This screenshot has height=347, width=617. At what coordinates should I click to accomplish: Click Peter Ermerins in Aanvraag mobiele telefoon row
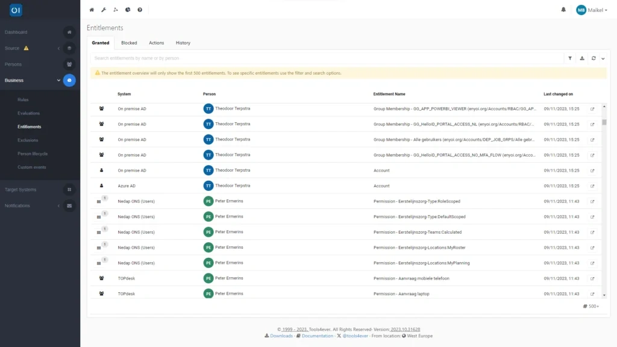point(229,278)
